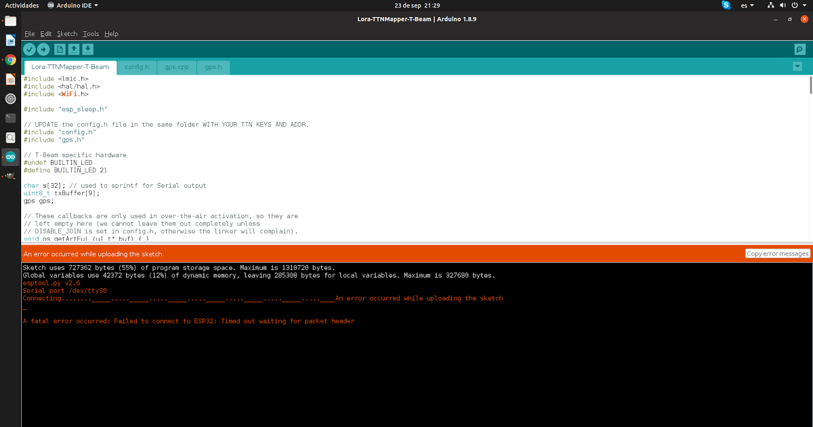Open the Arduino IDE app menu
This screenshot has width=813, height=427.
coord(73,5)
